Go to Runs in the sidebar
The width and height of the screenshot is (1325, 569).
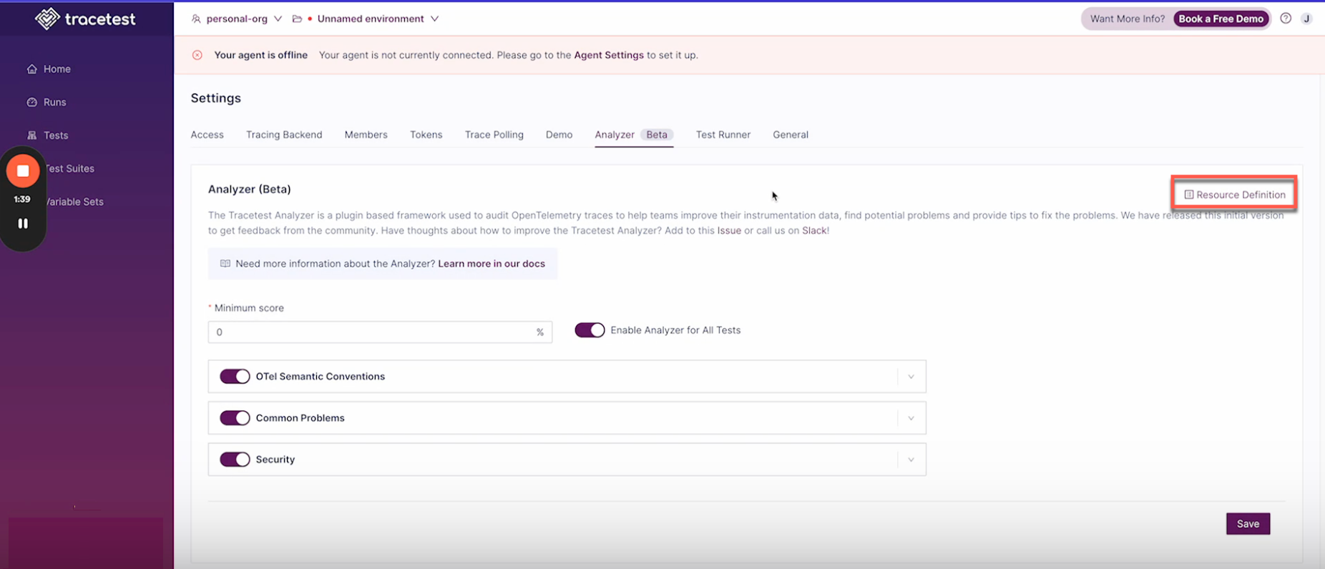tap(47, 102)
